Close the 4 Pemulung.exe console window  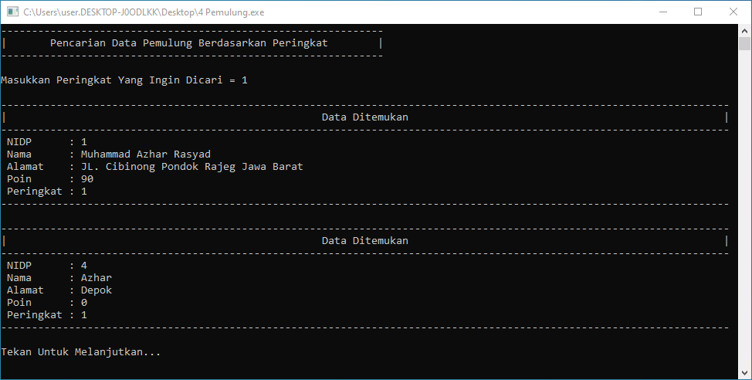point(733,12)
